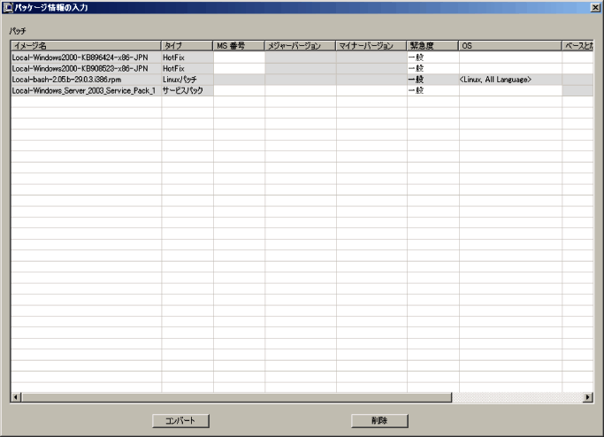Click 緊急度 一般 cell in KB908523 row
This screenshot has width=604, height=437.
(433, 69)
